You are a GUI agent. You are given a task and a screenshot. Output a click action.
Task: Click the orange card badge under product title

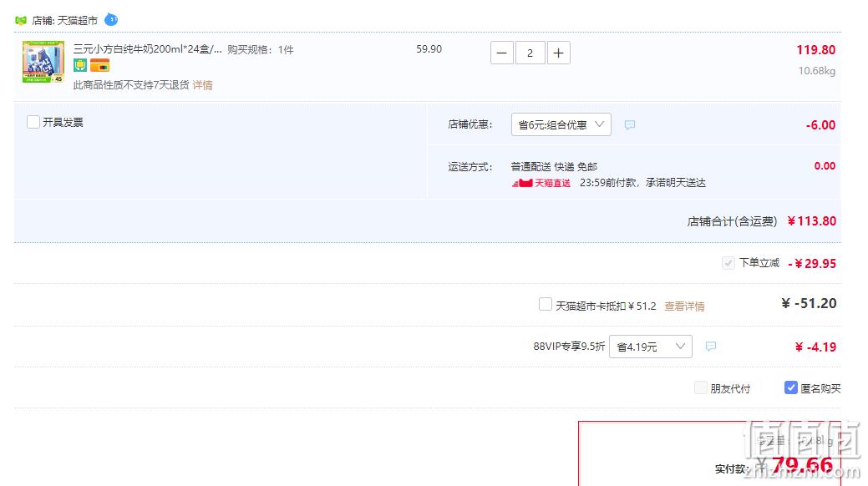99,65
